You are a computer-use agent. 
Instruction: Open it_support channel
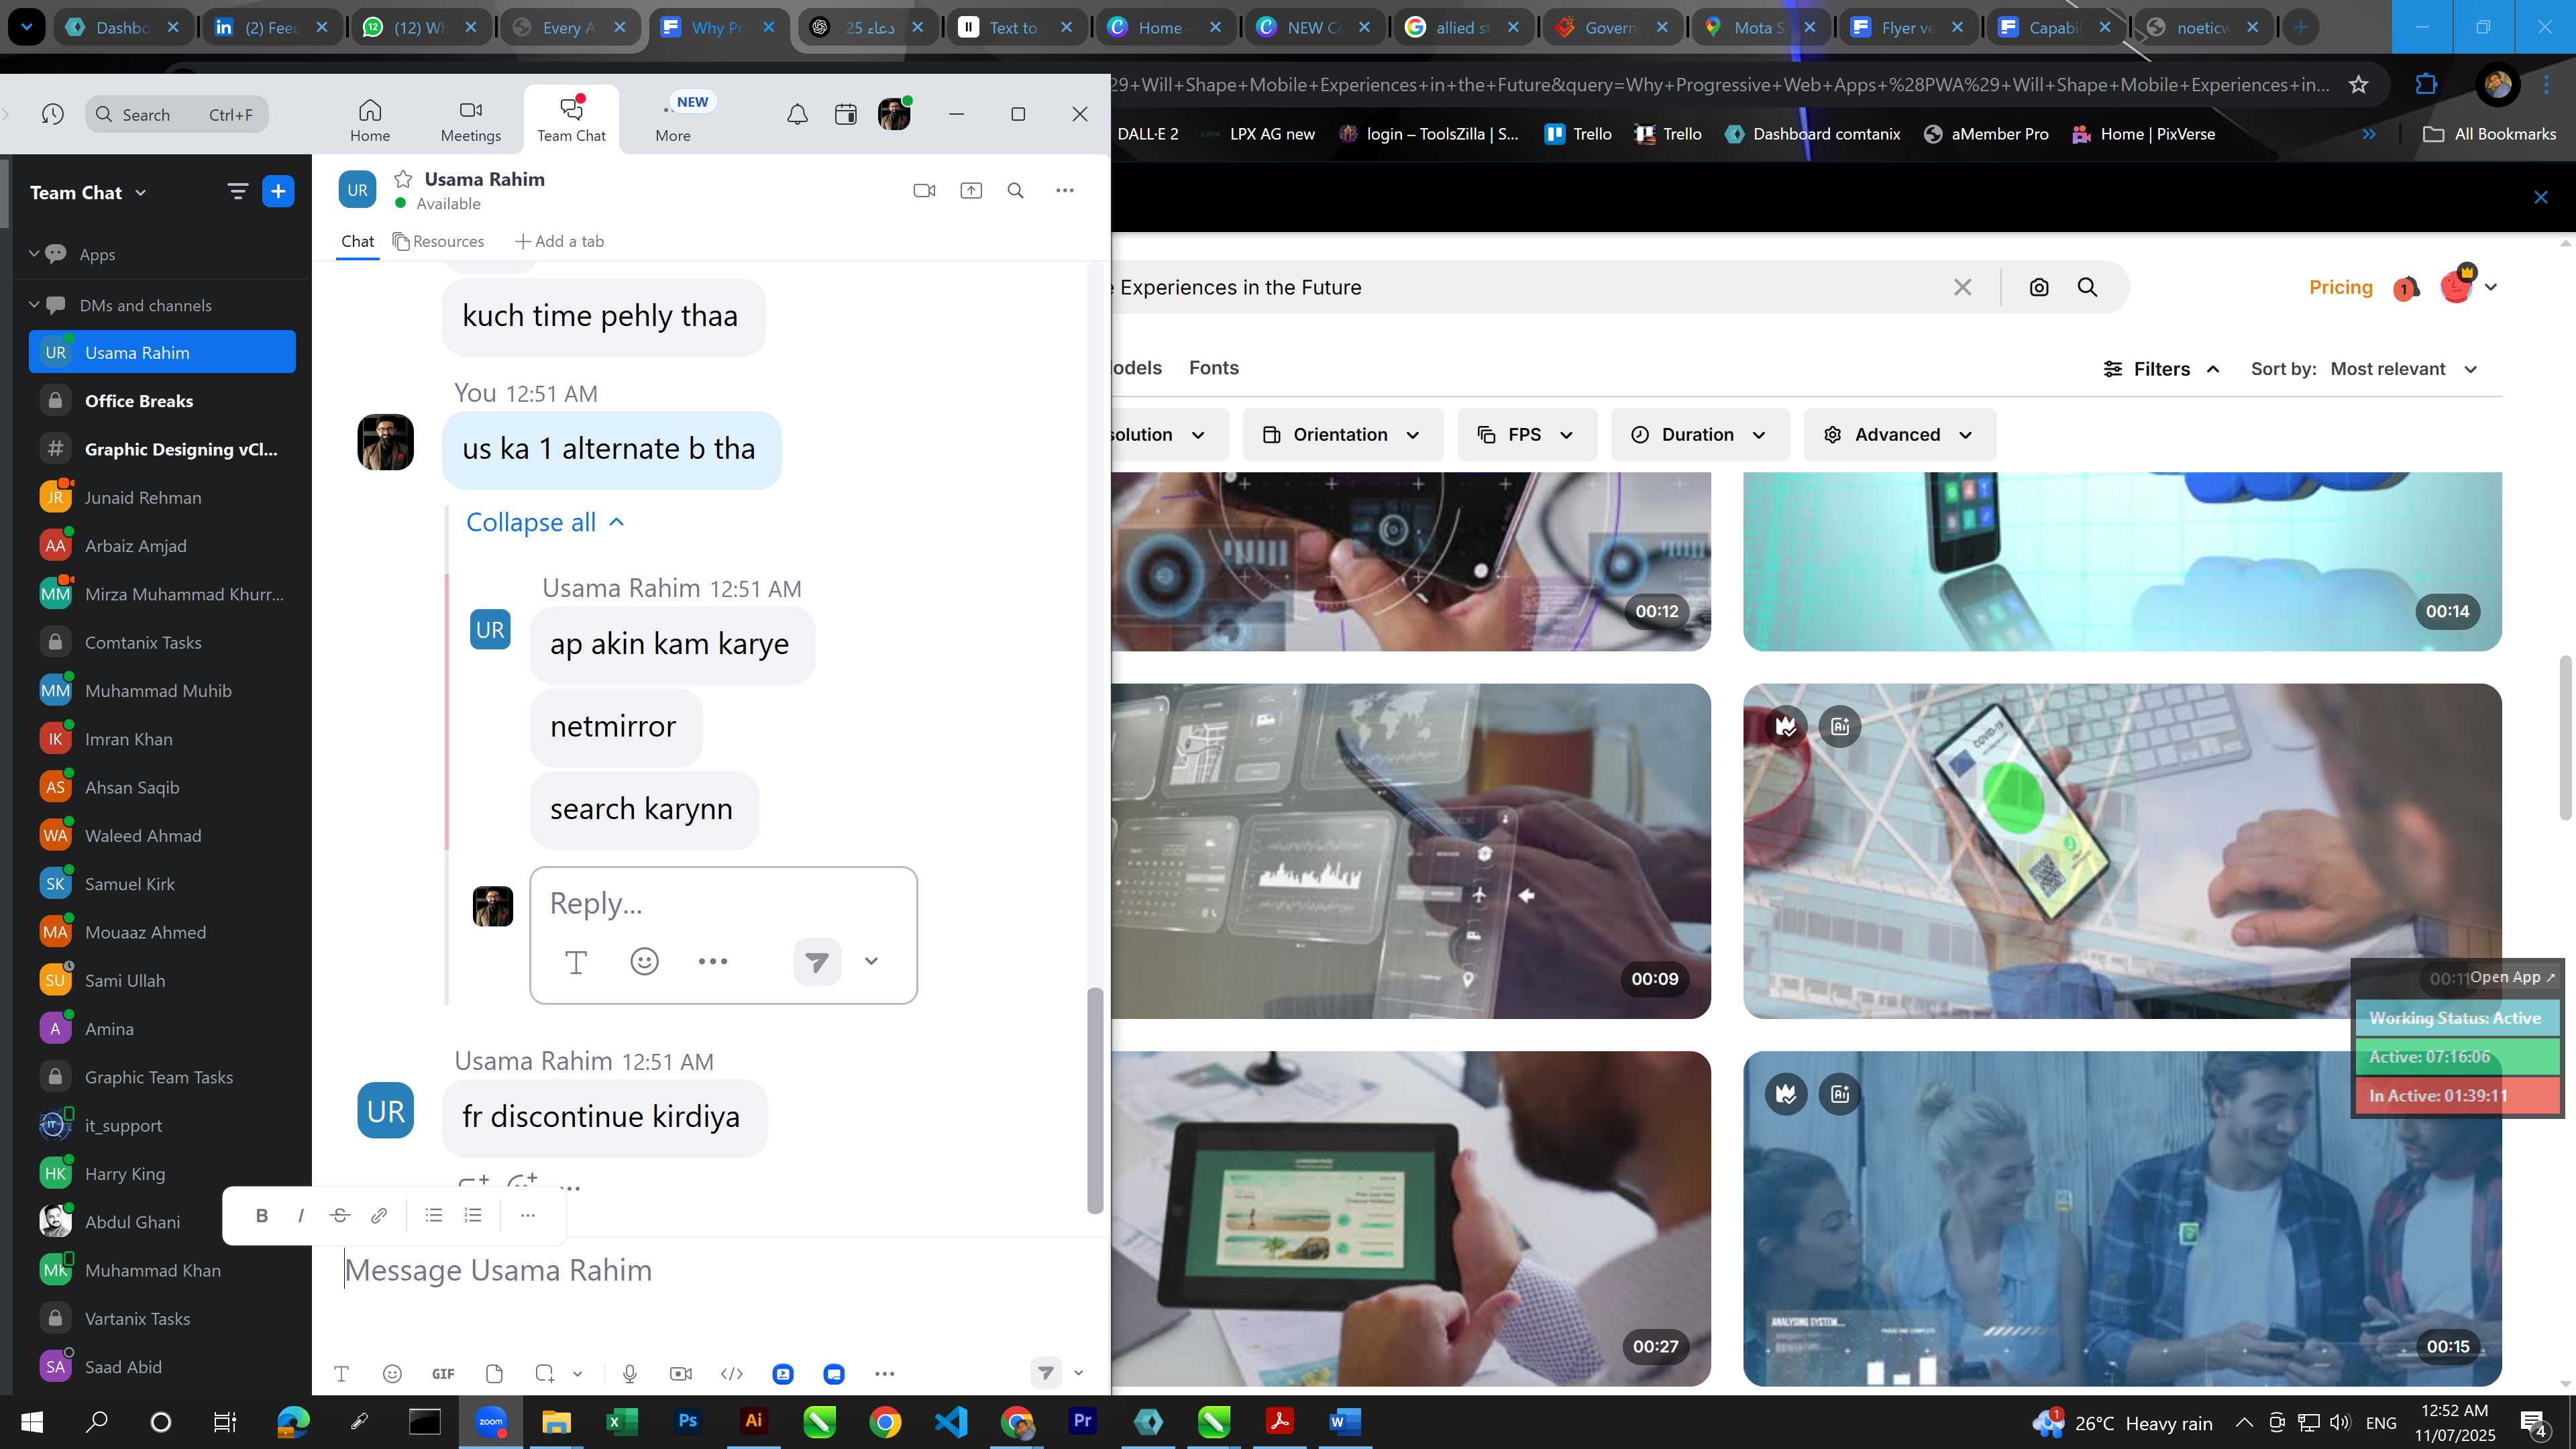(x=162, y=1125)
